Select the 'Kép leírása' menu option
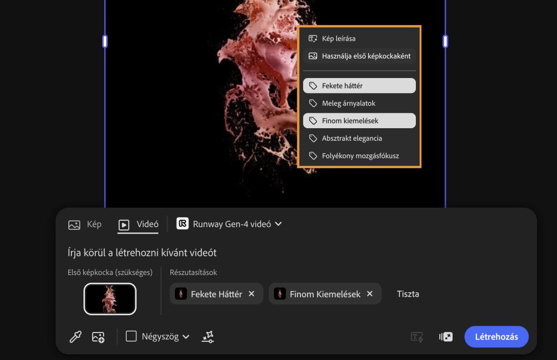This screenshot has width=557, height=360. click(x=359, y=39)
